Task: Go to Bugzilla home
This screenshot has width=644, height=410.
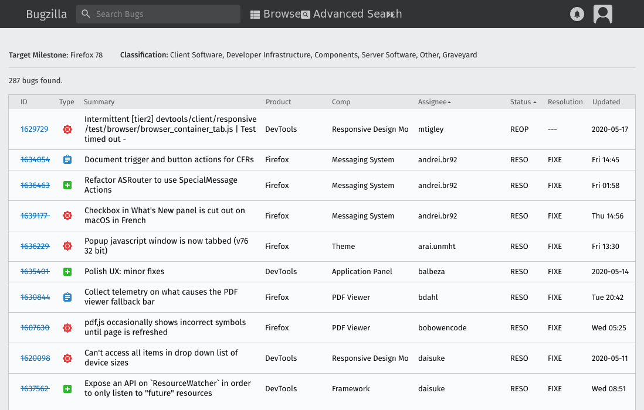Action: pos(46,14)
